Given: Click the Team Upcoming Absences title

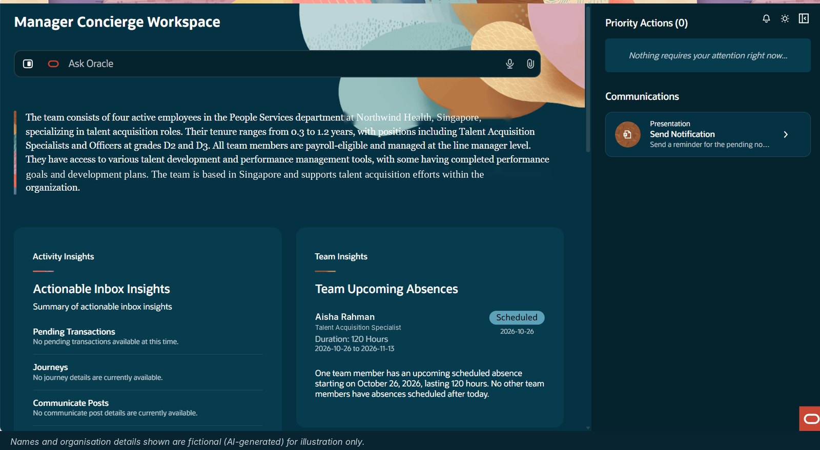Looking at the screenshot, I should tap(386, 289).
